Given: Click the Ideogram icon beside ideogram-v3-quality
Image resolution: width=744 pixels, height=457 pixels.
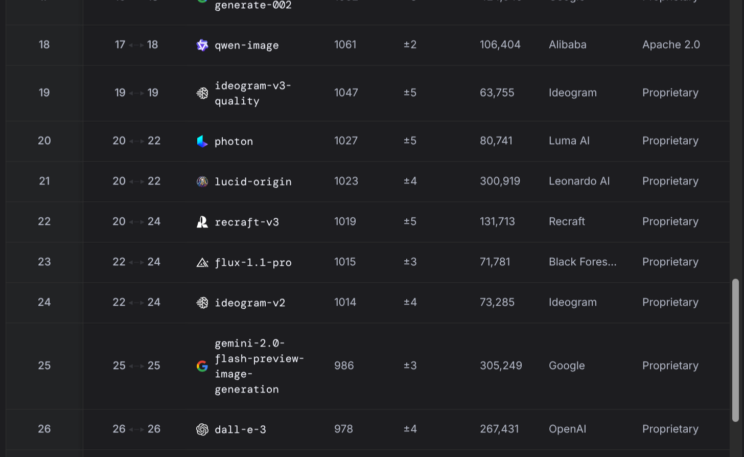Looking at the screenshot, I should [x=202, y=93].
